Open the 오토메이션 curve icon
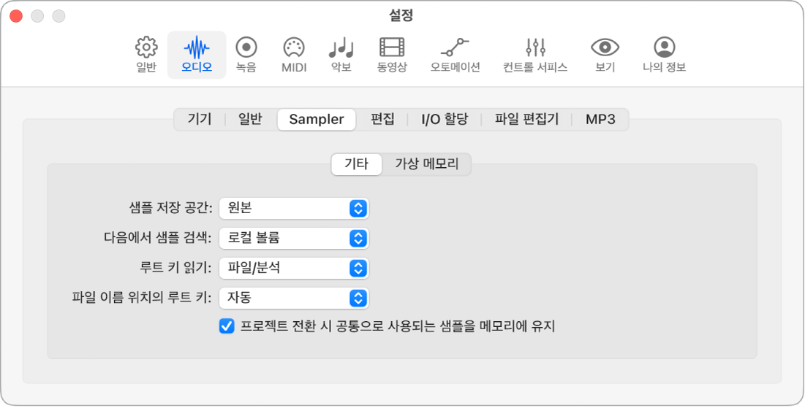 pyautogui.click(x=455, y=48)
